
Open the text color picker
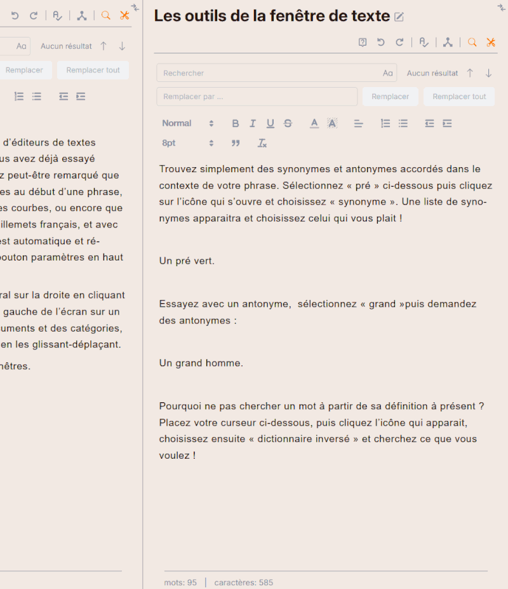(x=314, y=123)
